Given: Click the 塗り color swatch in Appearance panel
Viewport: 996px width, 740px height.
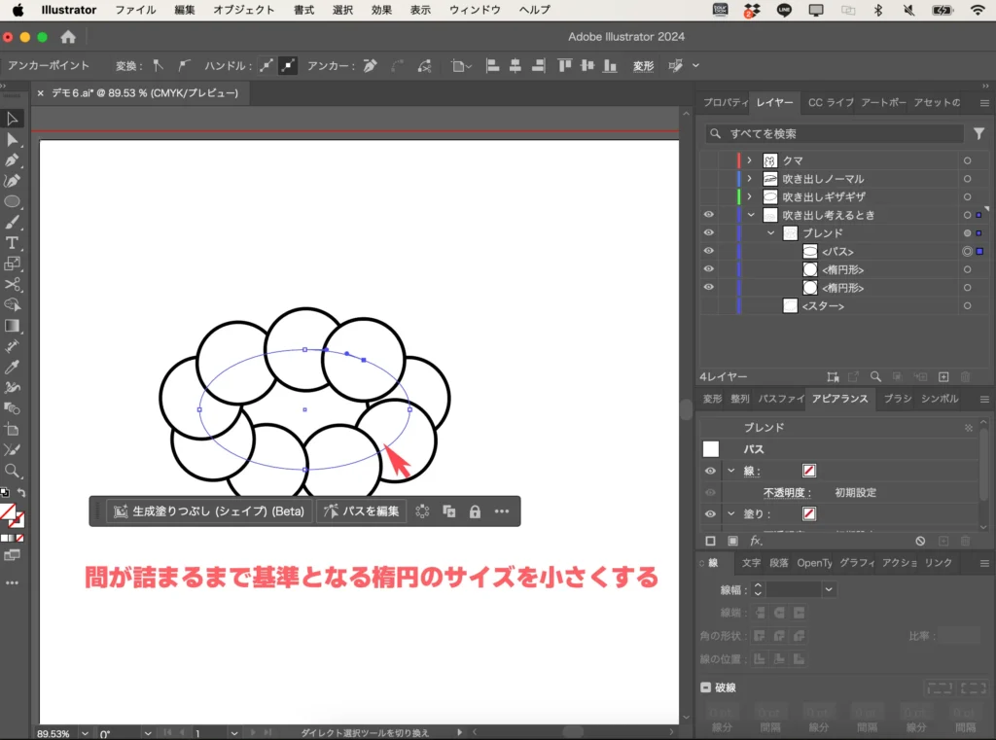Looking at the screenshot, I should click(810, 513).
